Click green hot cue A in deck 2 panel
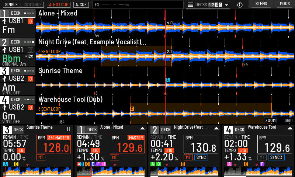 (153, 164)
